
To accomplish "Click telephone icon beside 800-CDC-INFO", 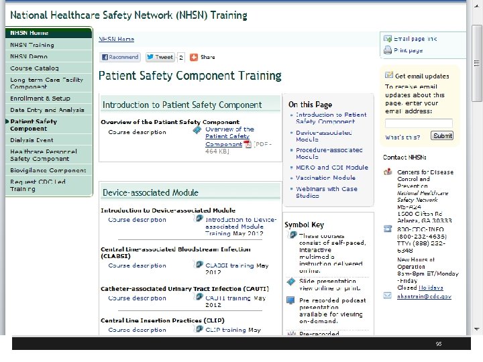I will coord(388,229).
